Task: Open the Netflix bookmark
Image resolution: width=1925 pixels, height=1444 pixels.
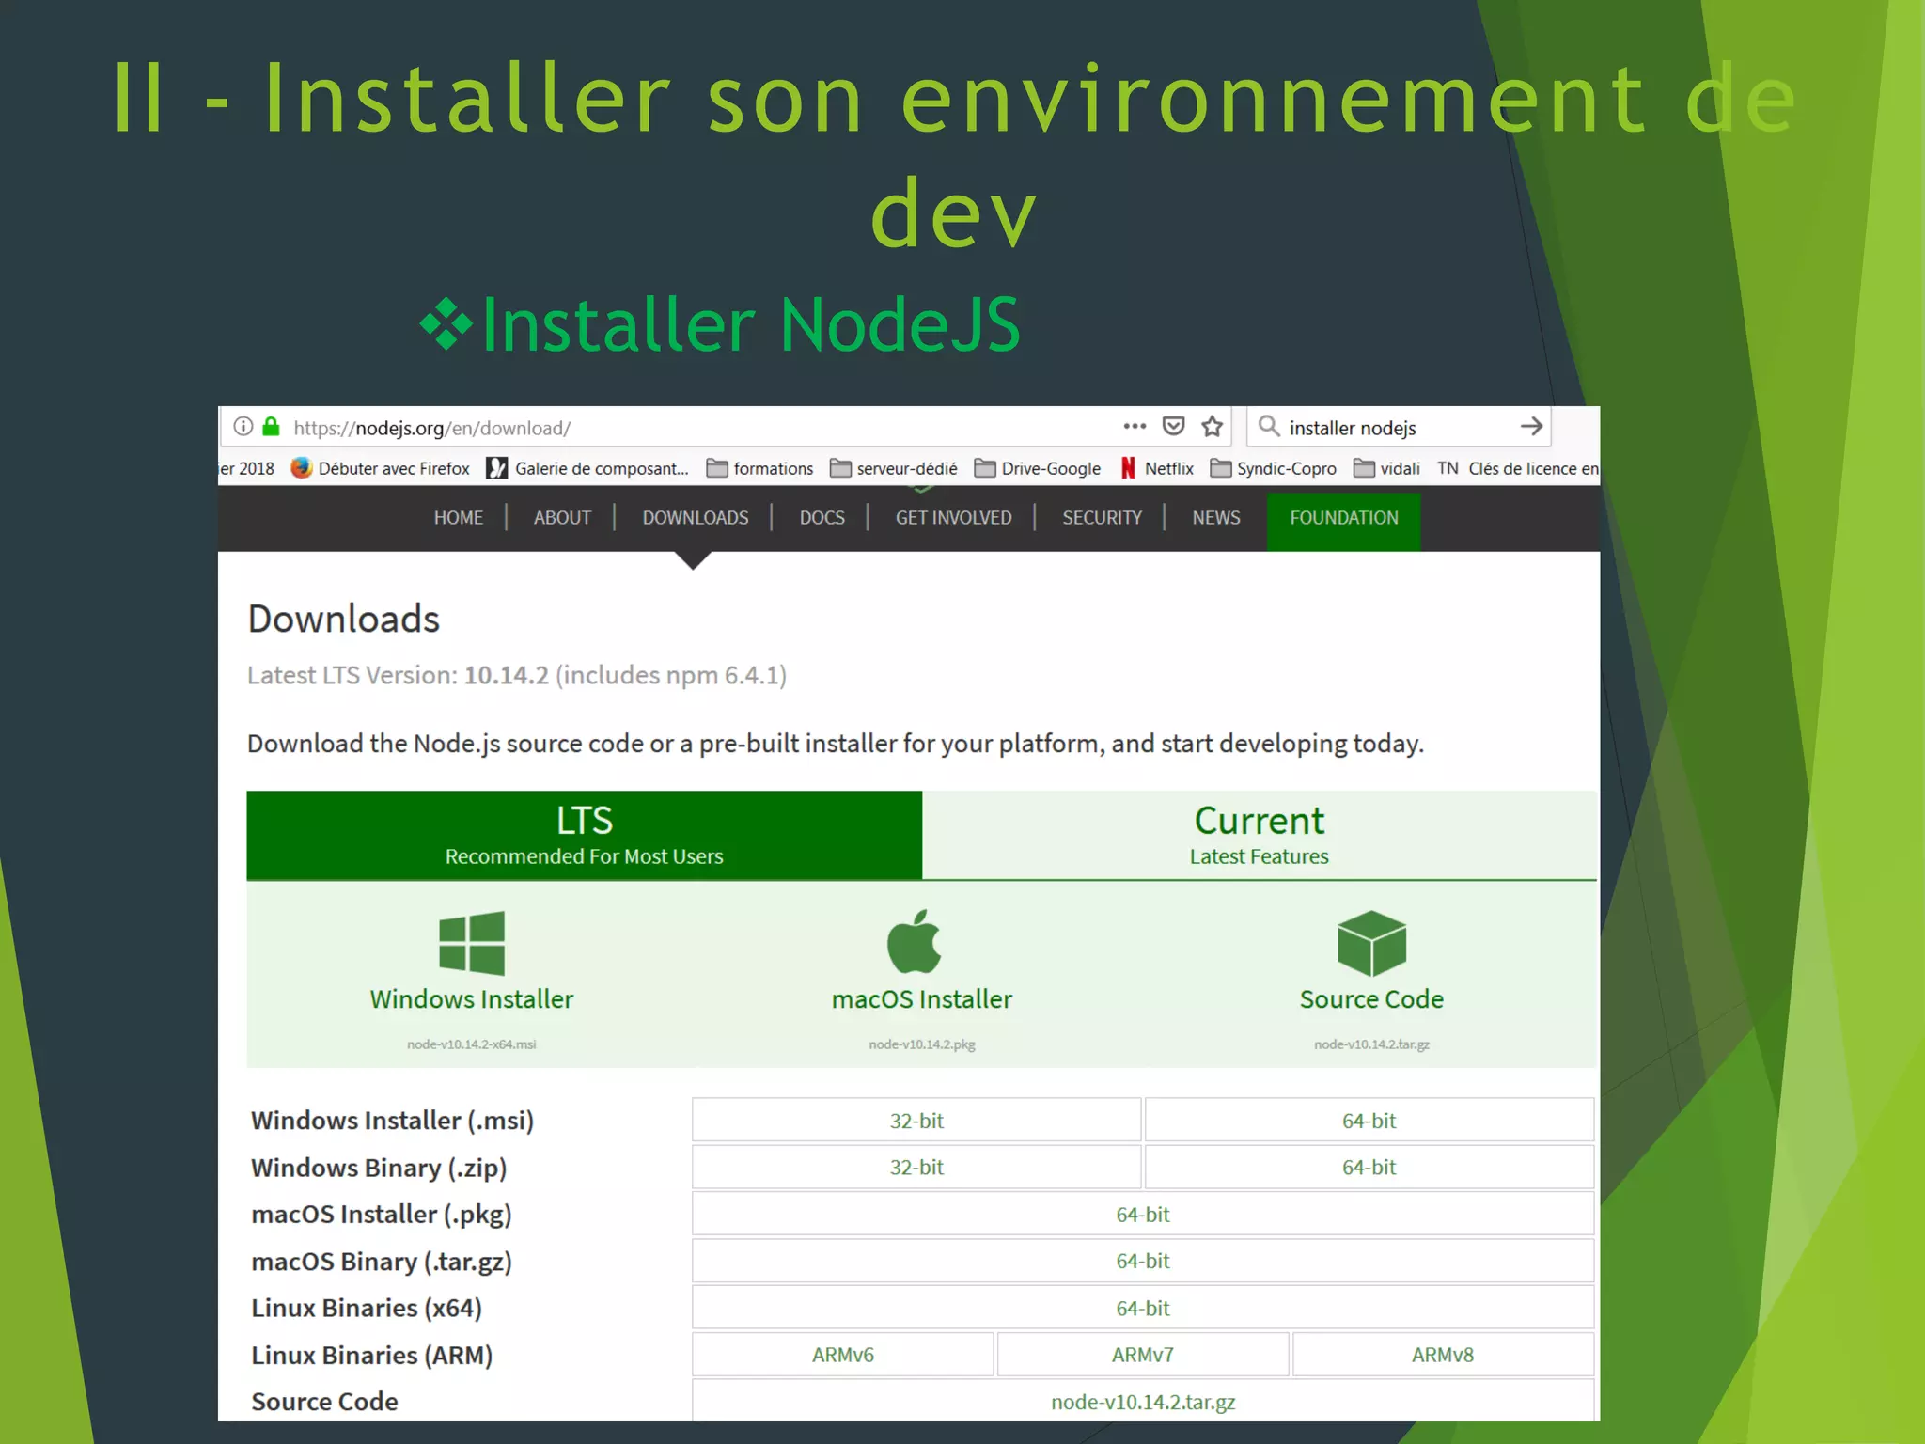Action: [1156, 468]
